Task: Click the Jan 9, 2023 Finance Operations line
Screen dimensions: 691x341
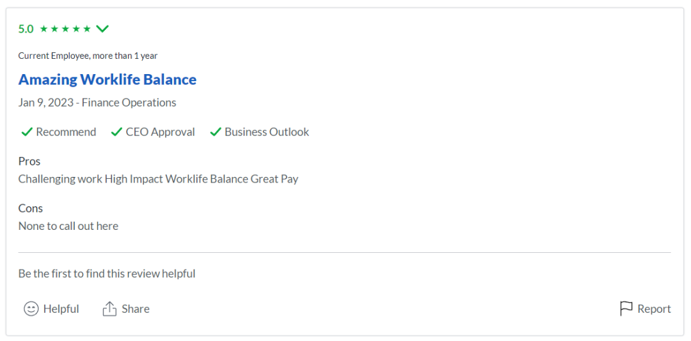Action: (97, 103)
